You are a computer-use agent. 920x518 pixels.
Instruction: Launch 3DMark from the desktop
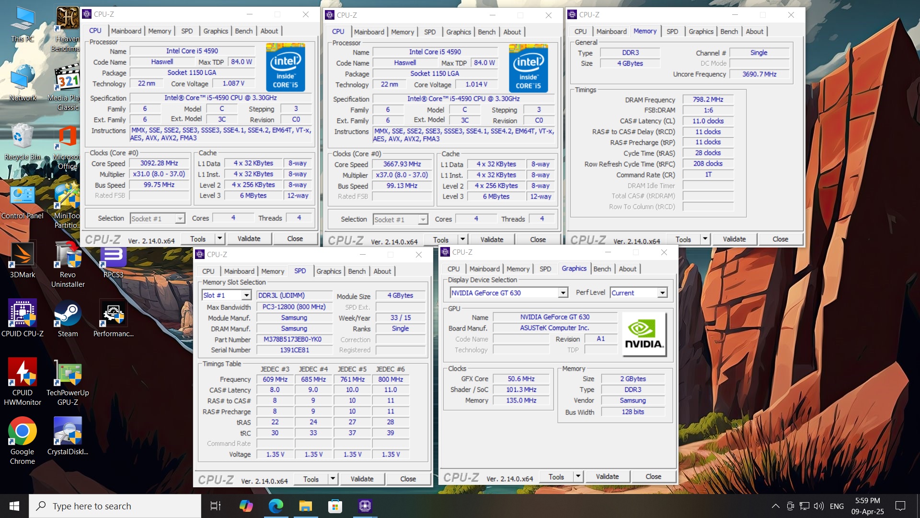23,260
